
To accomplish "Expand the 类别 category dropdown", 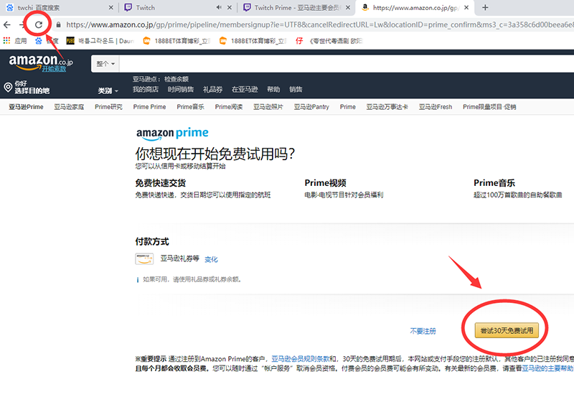I will [x=108, y=90].
